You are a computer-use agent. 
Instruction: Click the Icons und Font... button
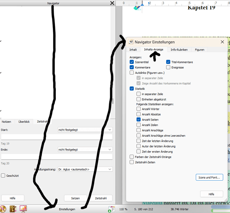pos(209,177)
